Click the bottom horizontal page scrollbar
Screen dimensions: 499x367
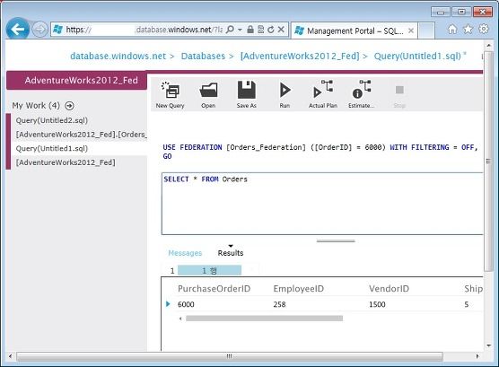click(230, 356)
